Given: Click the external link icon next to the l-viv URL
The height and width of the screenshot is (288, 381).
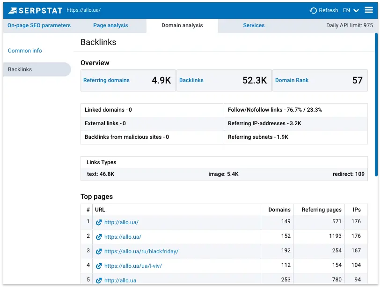Looking at the screenshot, I should click(x=98, y=265).
